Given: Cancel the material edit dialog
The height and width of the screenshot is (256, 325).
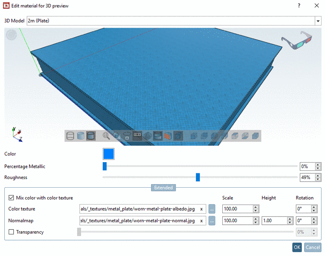Looking at the screenshot, I should 313,247.
